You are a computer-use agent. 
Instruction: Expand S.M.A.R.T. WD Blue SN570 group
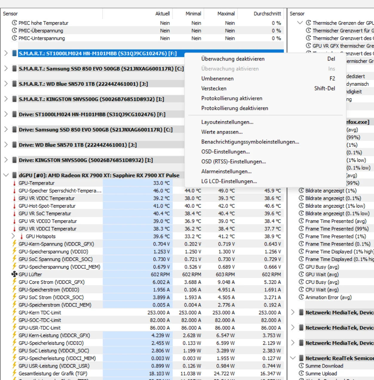[6, 84]
